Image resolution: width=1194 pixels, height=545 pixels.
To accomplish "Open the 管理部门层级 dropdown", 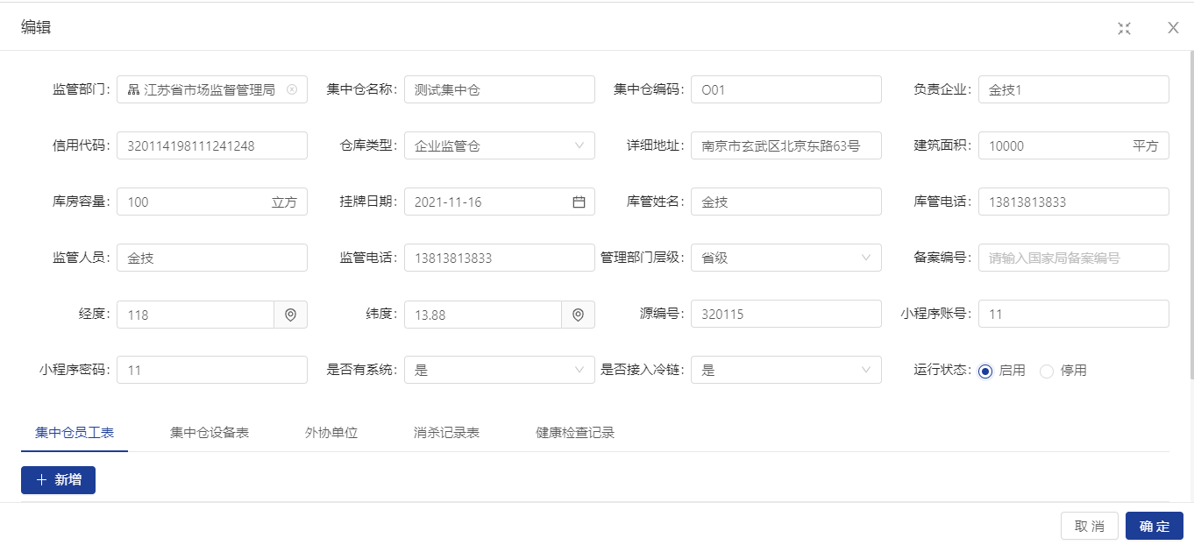I will [x=866, y=258].
